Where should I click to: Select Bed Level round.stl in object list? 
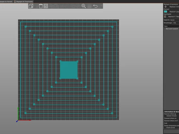tap(172, 29)
